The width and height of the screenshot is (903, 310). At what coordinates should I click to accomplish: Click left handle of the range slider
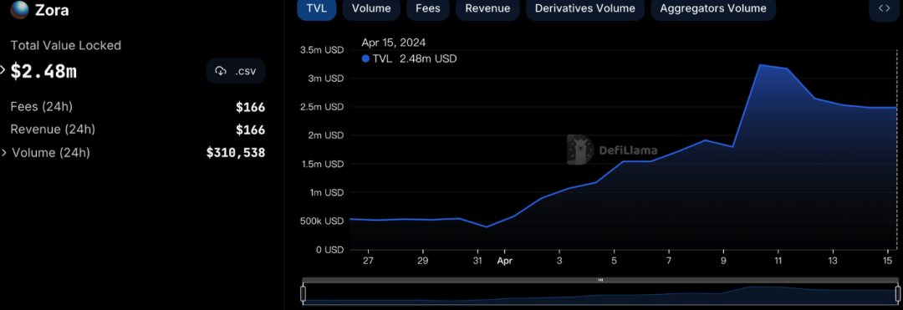click(x=303, y=293)
